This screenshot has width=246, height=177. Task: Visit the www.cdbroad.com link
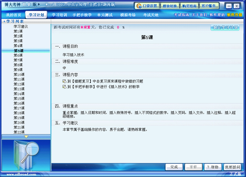21,174
